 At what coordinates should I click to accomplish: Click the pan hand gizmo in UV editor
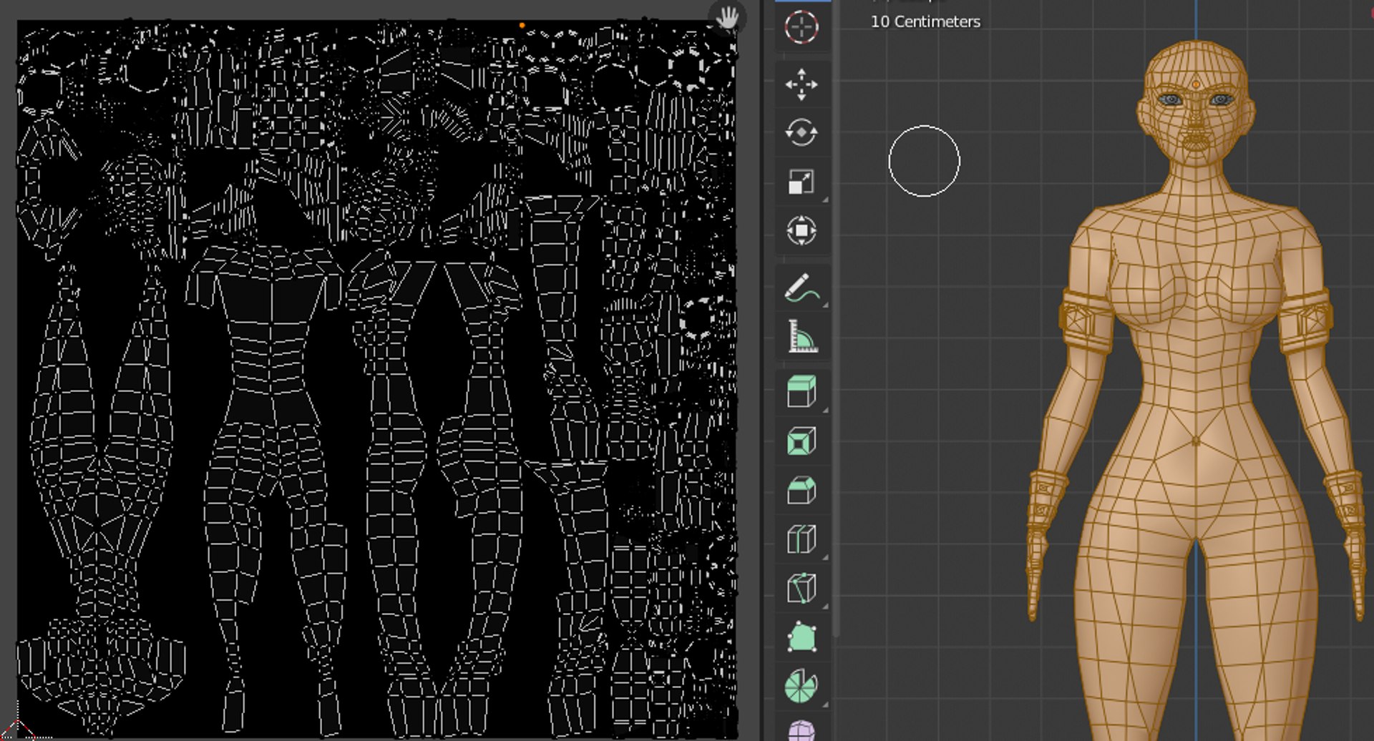pyautogui.click(x=727, y=17)
